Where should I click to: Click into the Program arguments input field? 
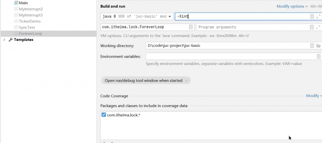pyautogui.click(x=252, y=27)
